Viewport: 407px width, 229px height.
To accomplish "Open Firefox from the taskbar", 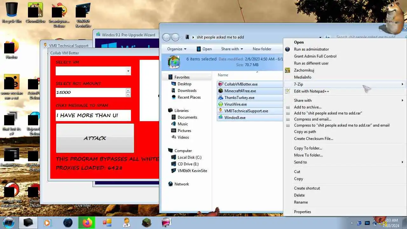I will tap(87, 222).
